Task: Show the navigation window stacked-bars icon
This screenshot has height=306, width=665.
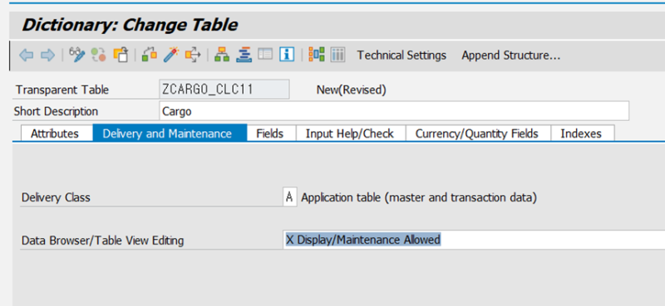Action: click(244, 55)
